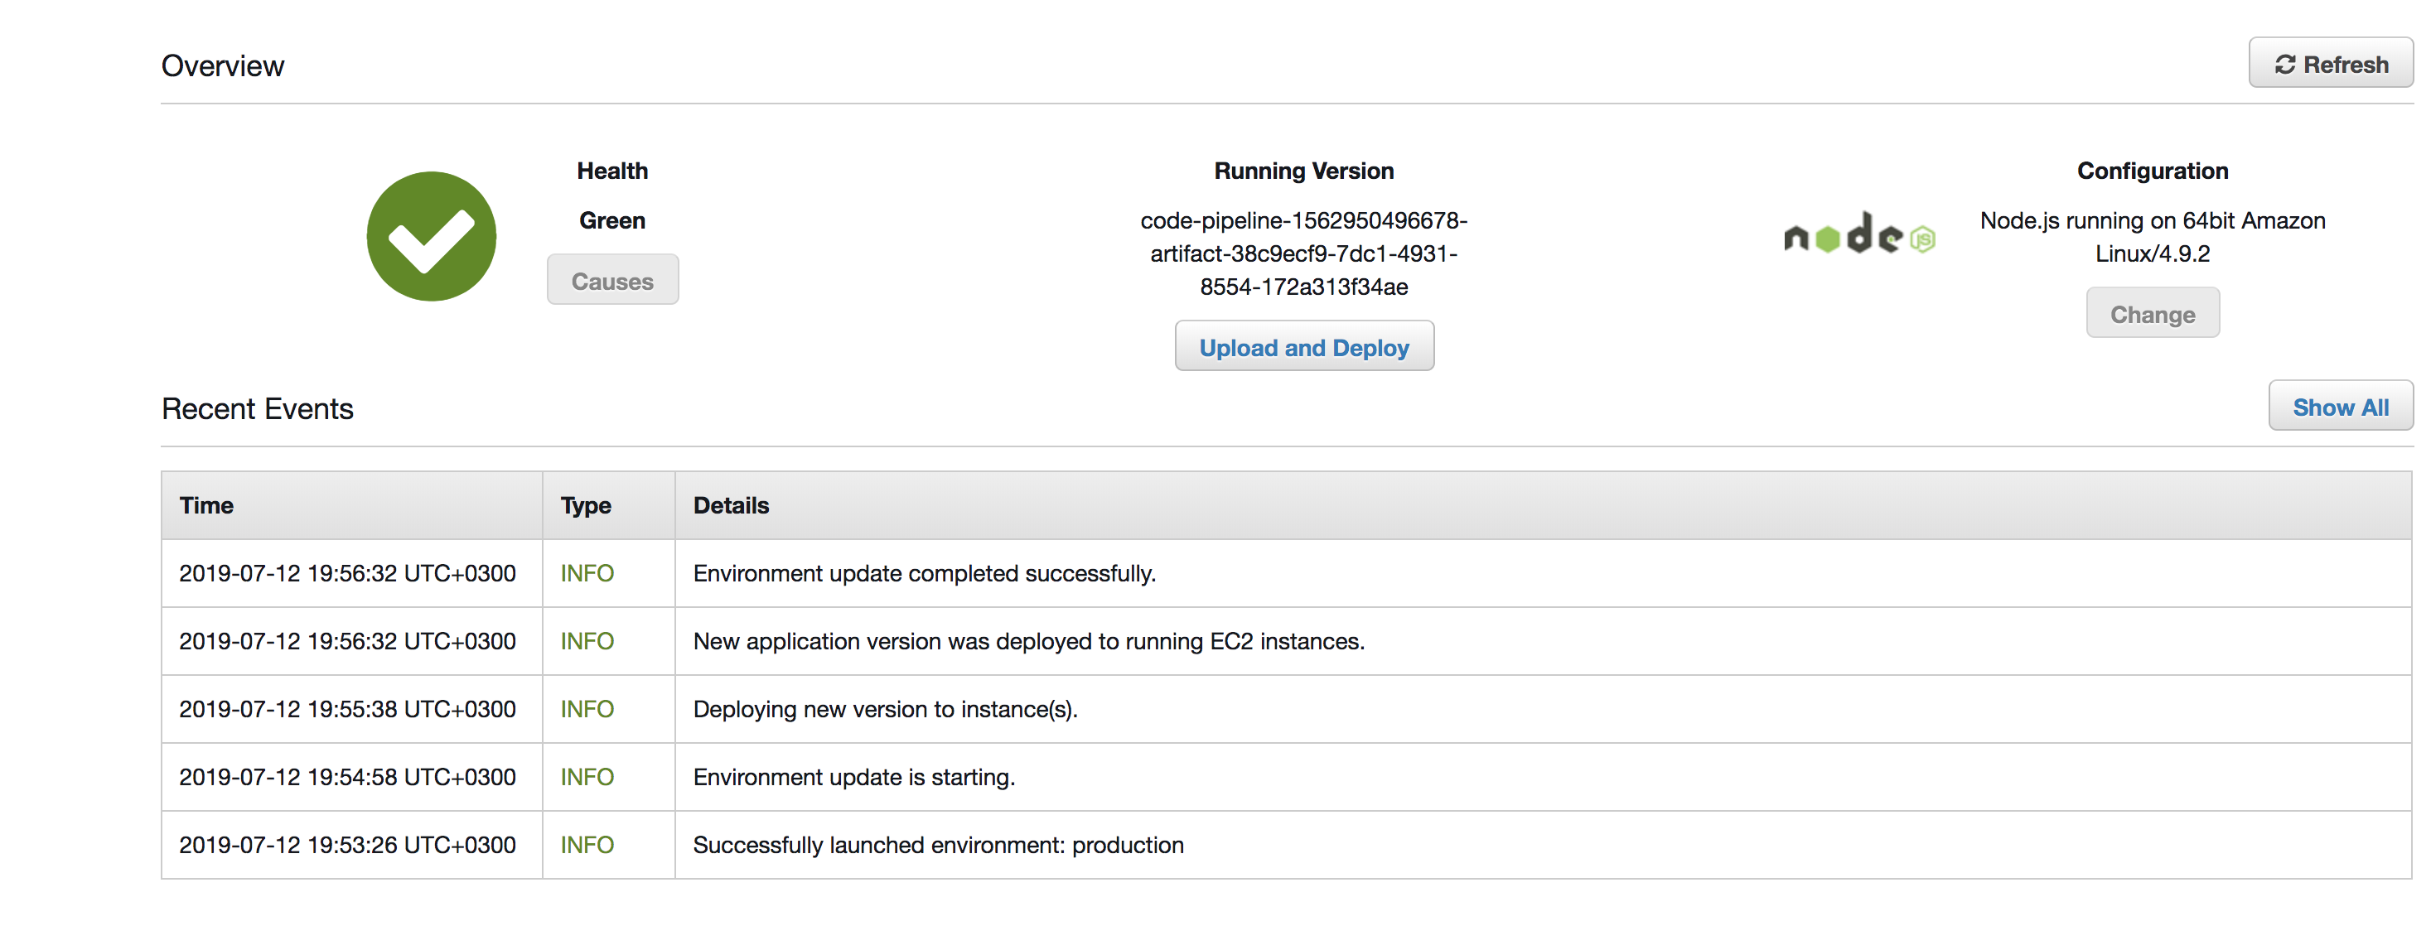Select the Recent Events section title
The image size is (2431, 926).
(x=257, y=408)
